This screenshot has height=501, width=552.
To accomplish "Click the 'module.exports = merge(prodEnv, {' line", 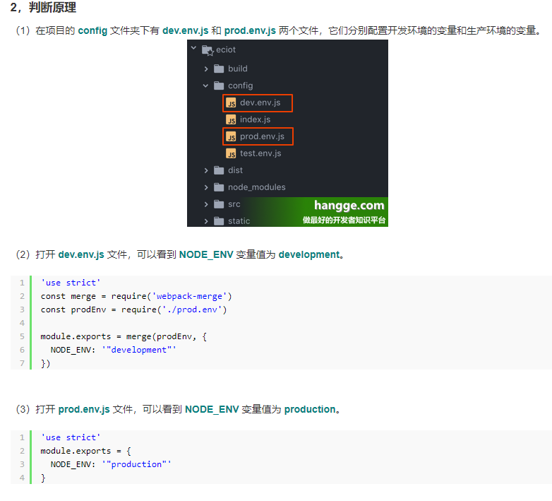I will click(x=124, y=336).
